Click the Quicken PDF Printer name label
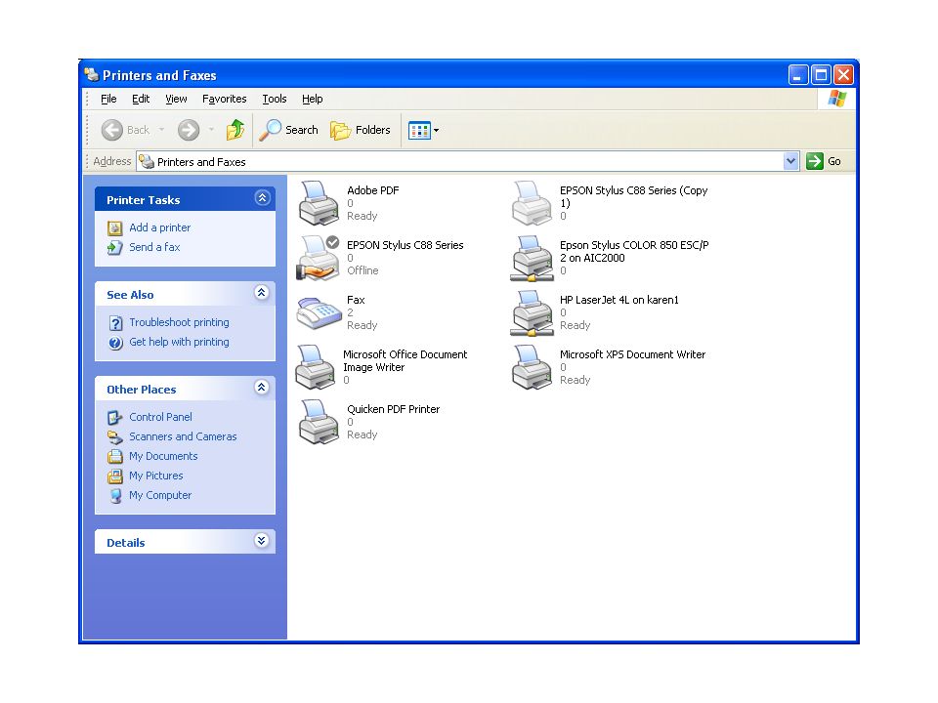The height and width of the screenshot is (703, 938). tap(393, 409)
